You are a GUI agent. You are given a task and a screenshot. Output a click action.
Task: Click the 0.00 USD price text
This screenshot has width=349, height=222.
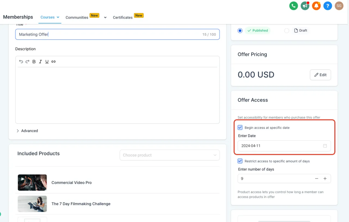point(256,75)
